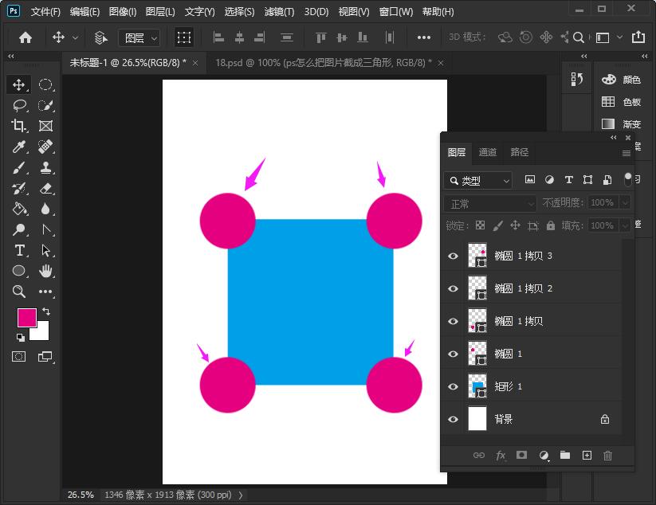Screen dimensions: 656x505
Task: Open the 类型 layer filter dropdown
Action: [x=478, y=181]
